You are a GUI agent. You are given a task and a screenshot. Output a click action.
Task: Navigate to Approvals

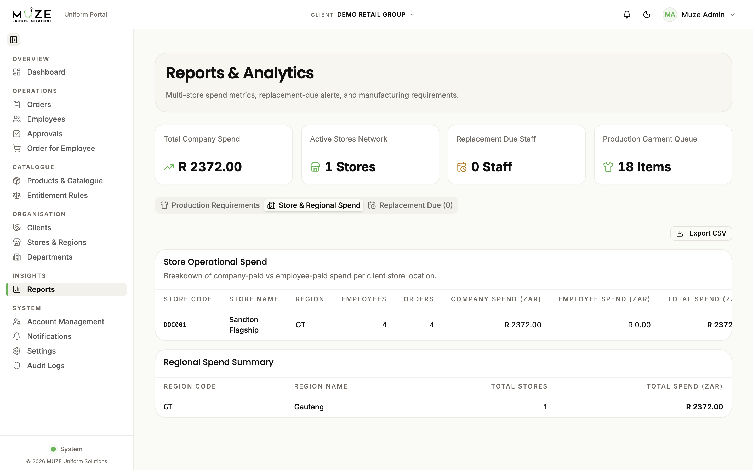[67, 134]
